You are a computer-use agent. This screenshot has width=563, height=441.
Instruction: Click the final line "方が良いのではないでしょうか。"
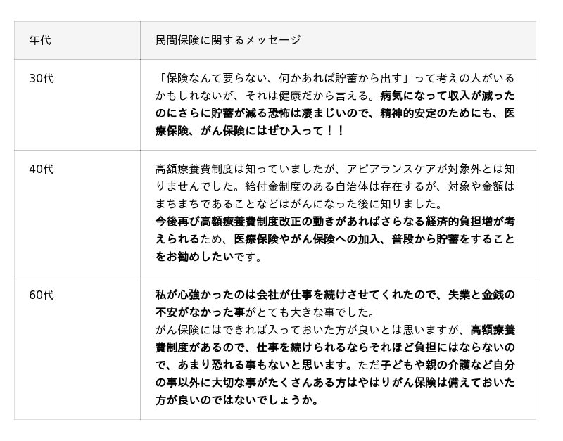tap(236, 400)
